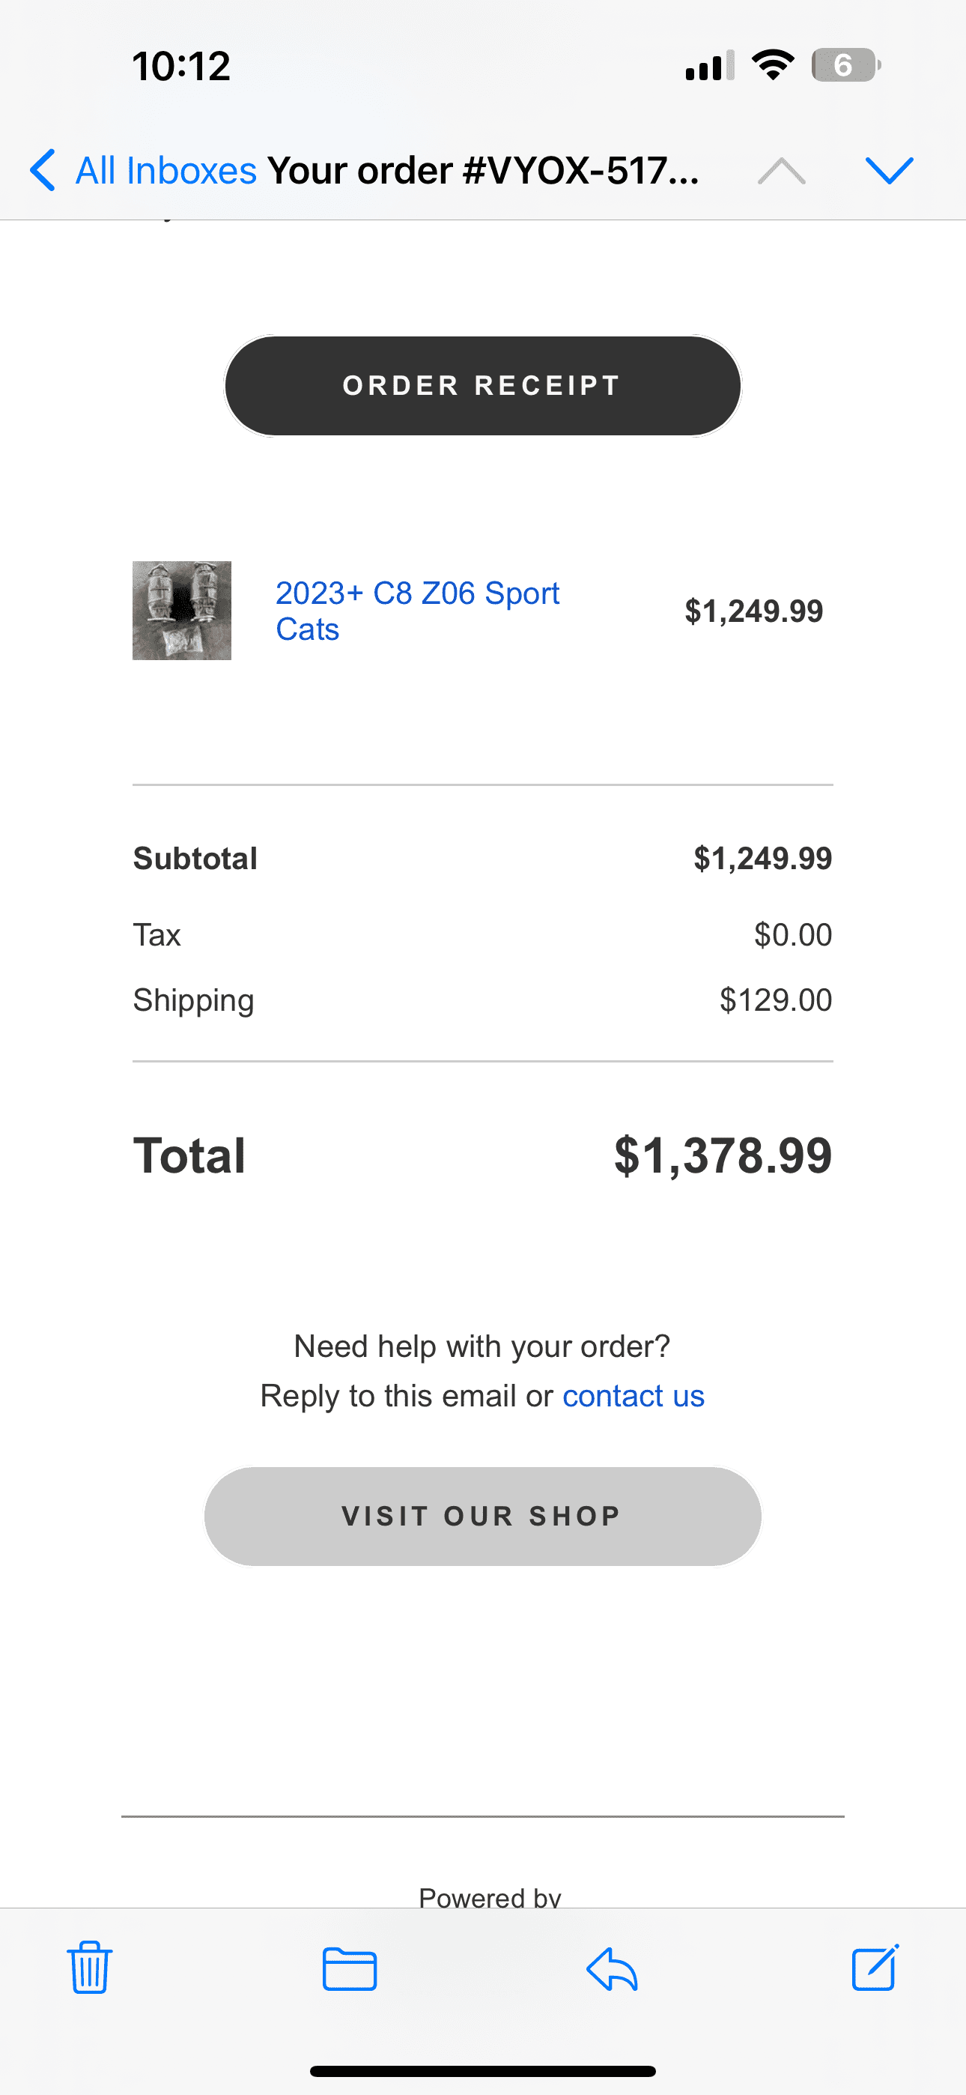Viewport: 966px width, 2095px height.
Task: Follow the contact us link
Action: click(x=634, y=1396)
